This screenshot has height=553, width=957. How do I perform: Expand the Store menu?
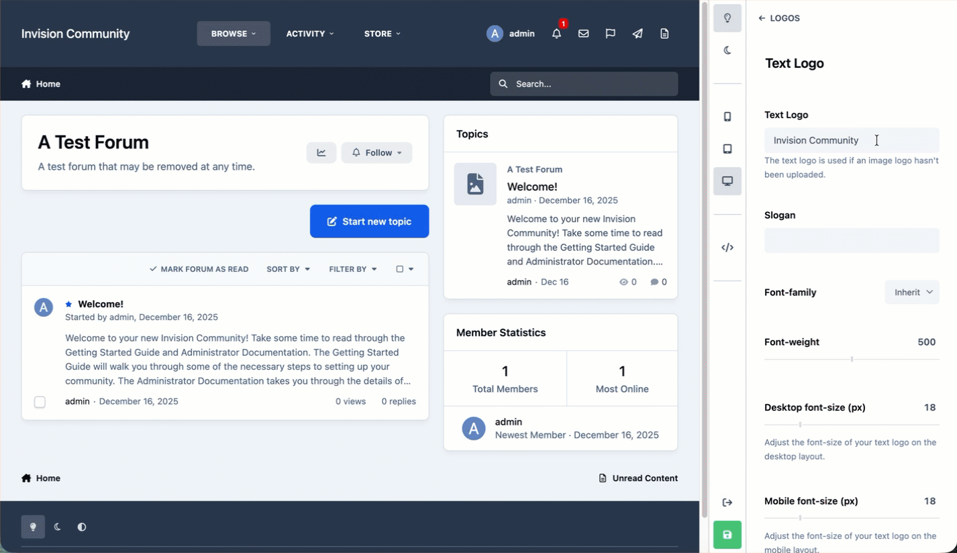(x=383, y=34)
